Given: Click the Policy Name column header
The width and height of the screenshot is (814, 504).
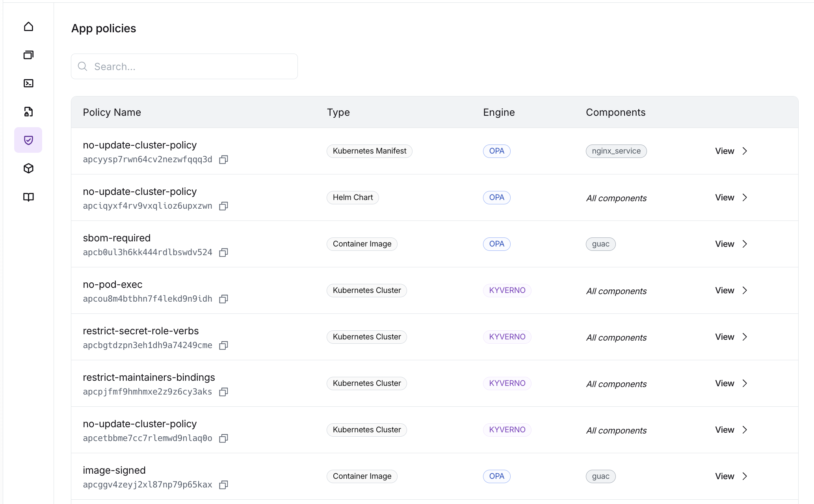Looking at the screenshot, I should click(x=112, y=113).
